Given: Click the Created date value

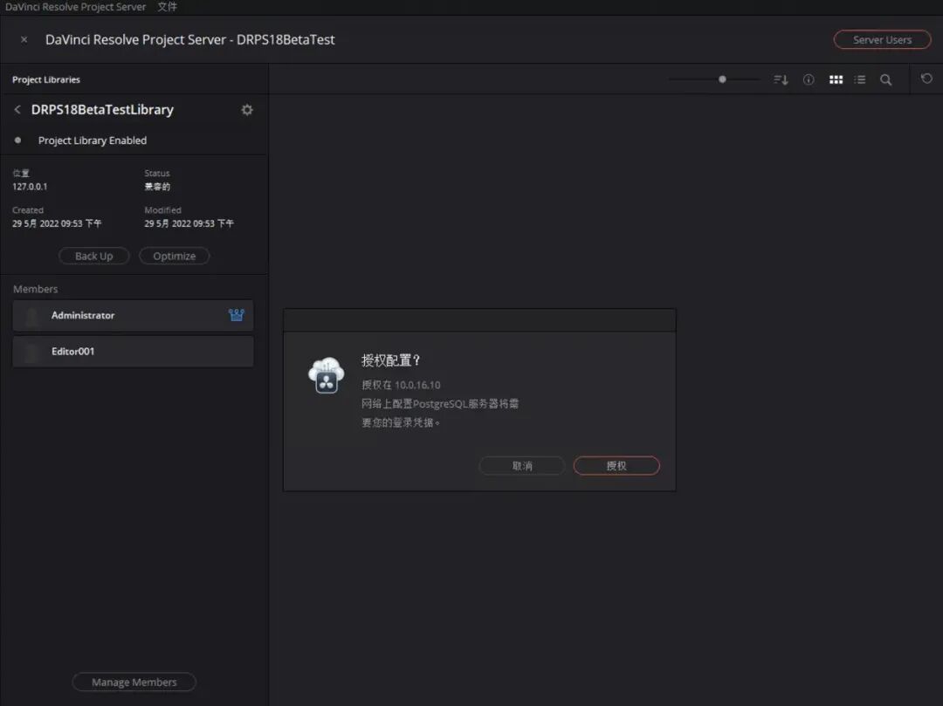Looking at the screenshot, I should 57,223.
